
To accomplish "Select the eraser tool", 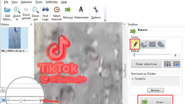I will click(x=144, y=44).
